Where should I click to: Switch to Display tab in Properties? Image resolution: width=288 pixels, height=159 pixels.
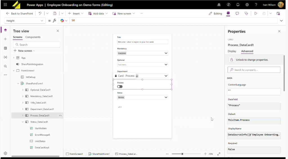pos(232,51)
